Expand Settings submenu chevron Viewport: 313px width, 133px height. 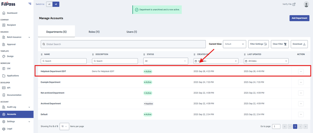(29, 122)
